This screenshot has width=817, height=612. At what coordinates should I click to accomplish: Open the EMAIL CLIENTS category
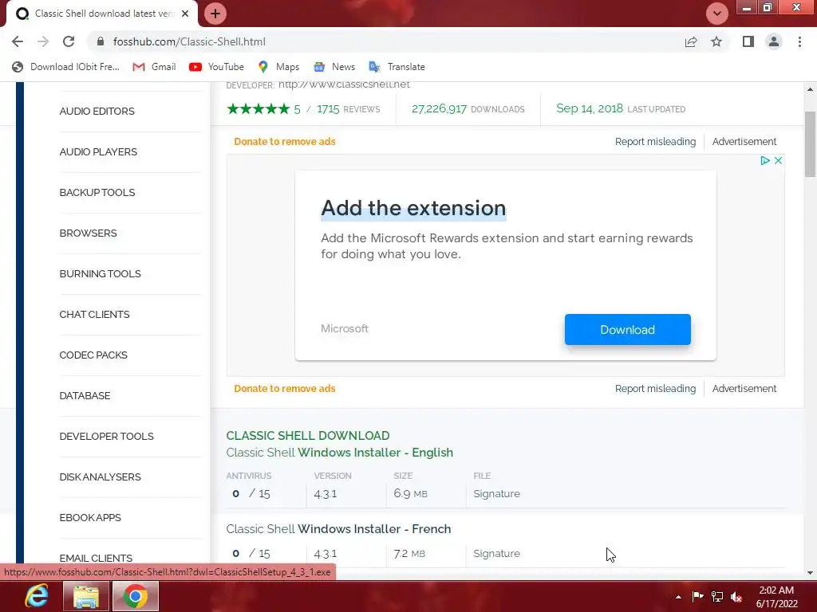point(96,558)
